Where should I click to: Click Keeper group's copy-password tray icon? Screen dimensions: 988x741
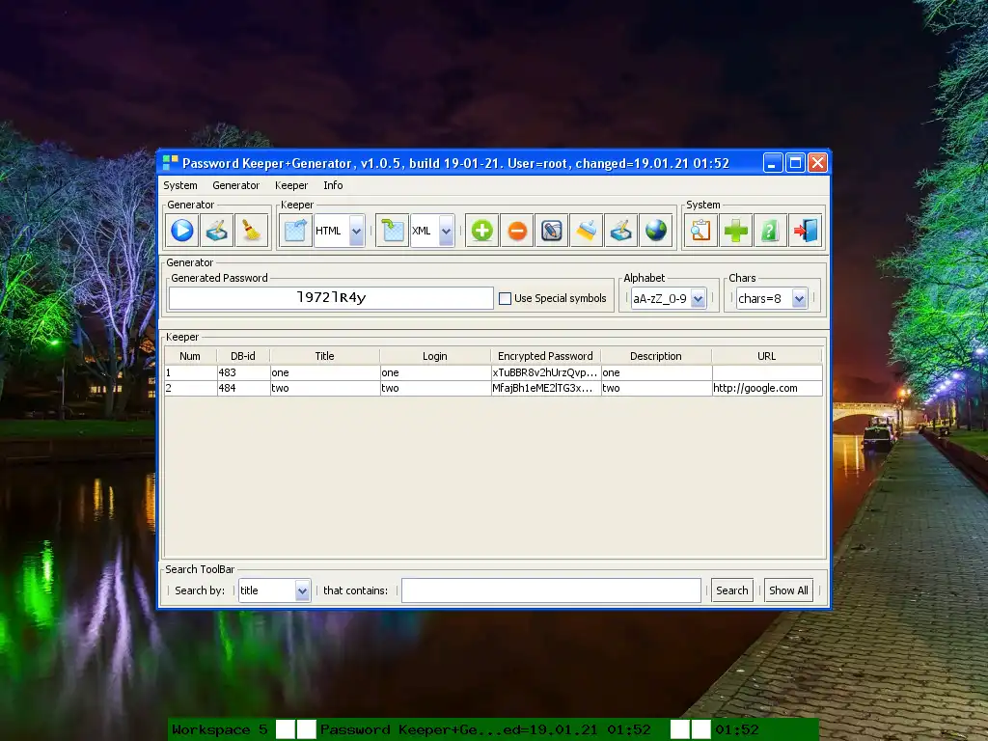tap(620, 231)
